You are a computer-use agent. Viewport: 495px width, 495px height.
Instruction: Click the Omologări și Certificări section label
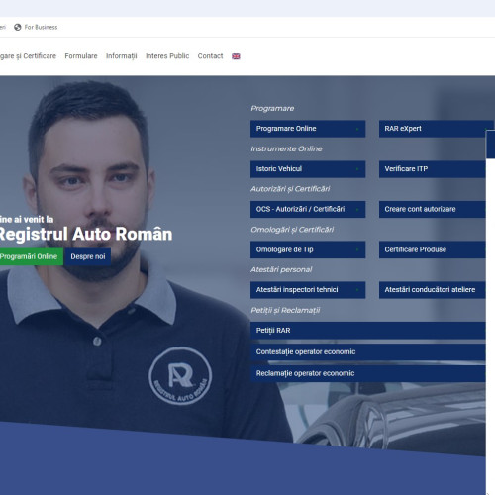(292, 230)
